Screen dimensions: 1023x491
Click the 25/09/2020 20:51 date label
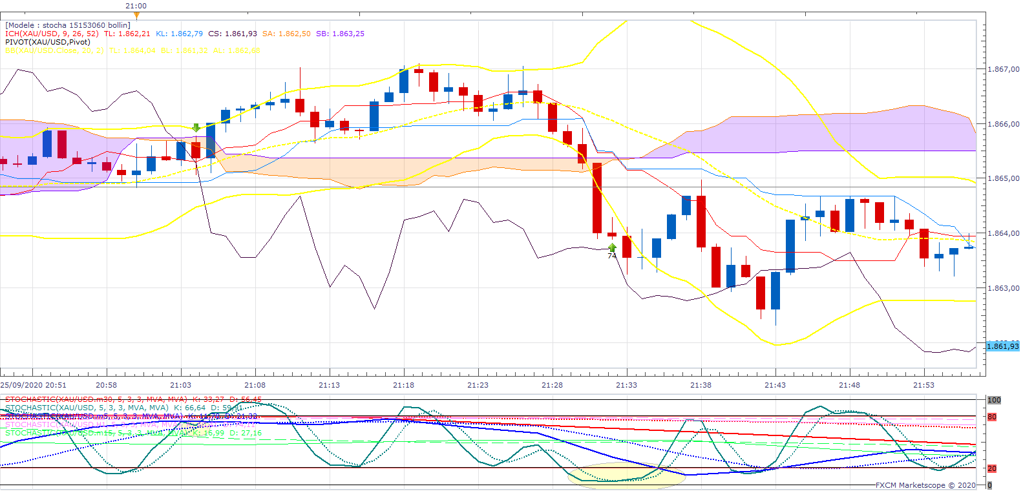(33, 385)
